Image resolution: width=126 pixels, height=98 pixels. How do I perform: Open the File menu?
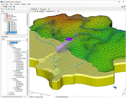point(3,4)
